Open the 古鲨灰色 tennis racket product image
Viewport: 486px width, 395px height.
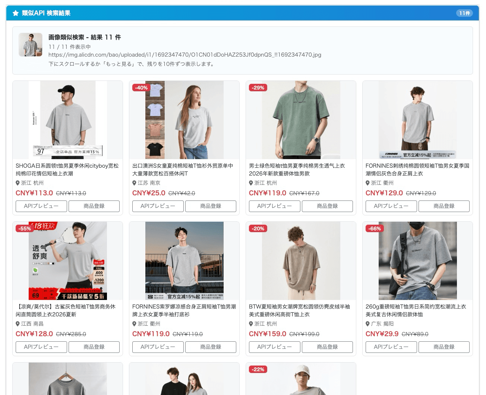(x=67, y=261)
